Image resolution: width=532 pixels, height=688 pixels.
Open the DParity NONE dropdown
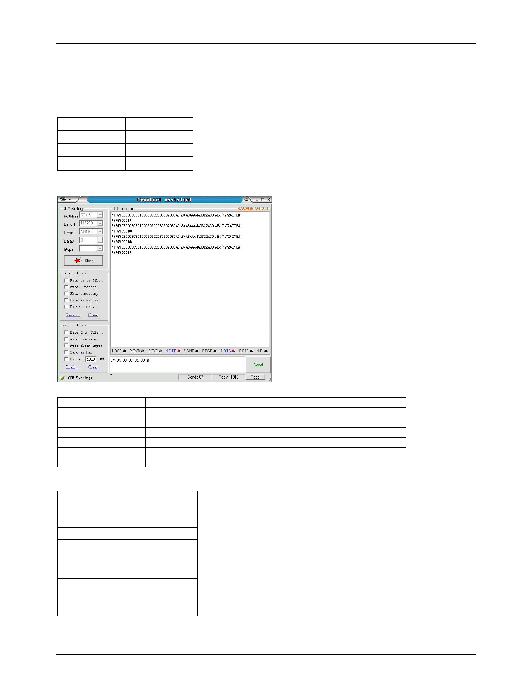[x=100, y=232]
